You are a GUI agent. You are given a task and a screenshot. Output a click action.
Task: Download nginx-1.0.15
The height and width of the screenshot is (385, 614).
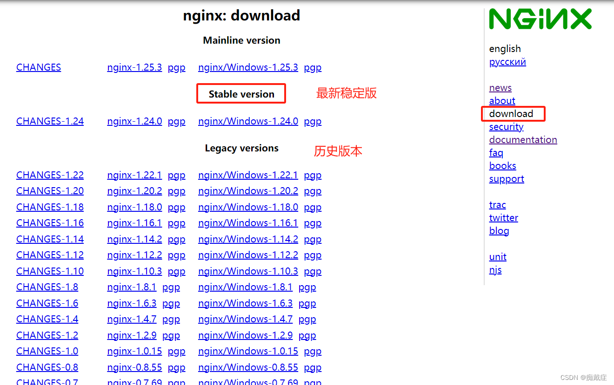tap(134, 351)
